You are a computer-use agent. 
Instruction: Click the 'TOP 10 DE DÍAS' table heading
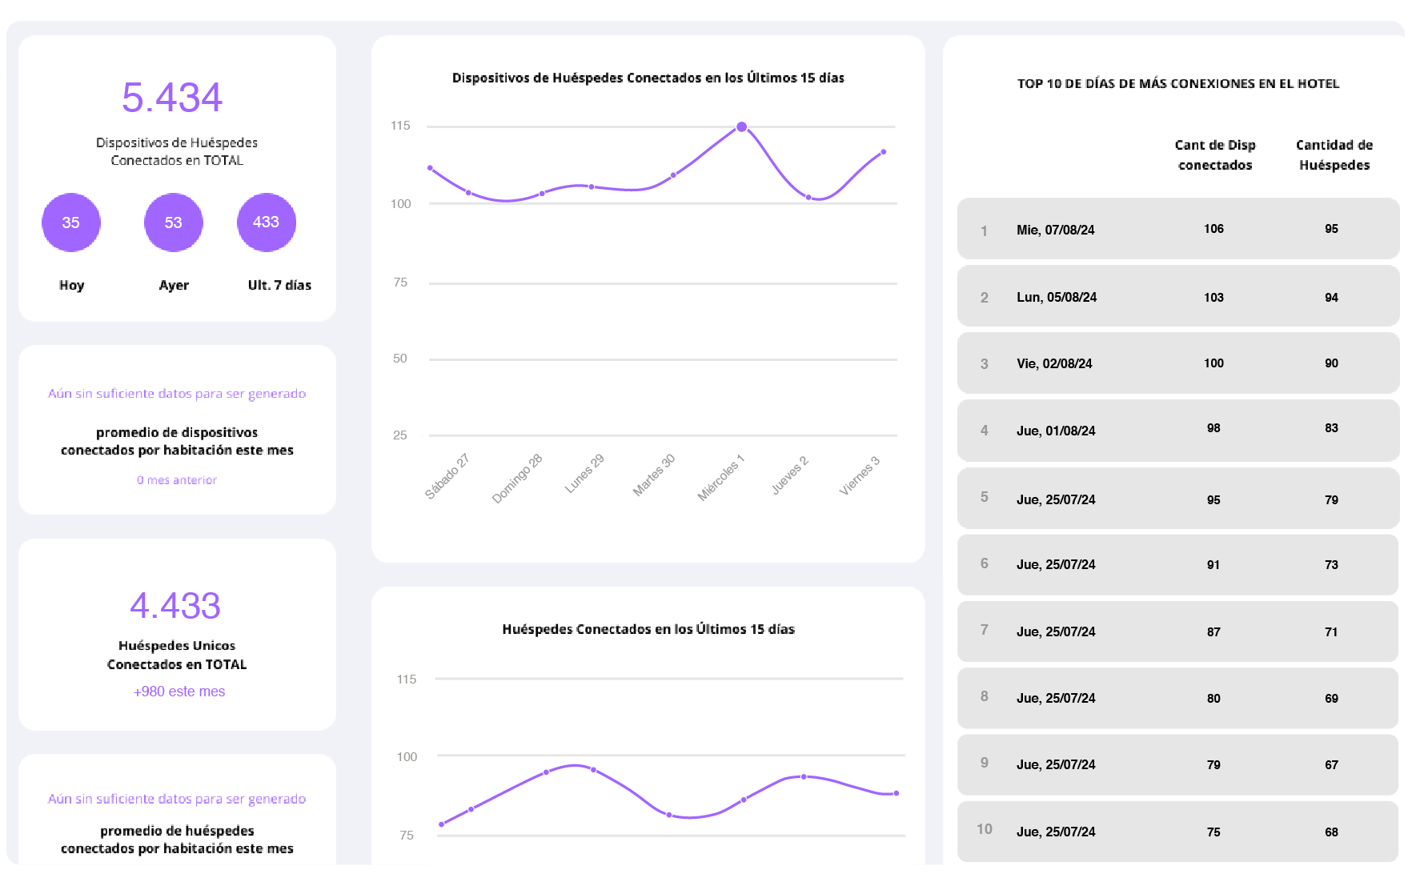1178,84
